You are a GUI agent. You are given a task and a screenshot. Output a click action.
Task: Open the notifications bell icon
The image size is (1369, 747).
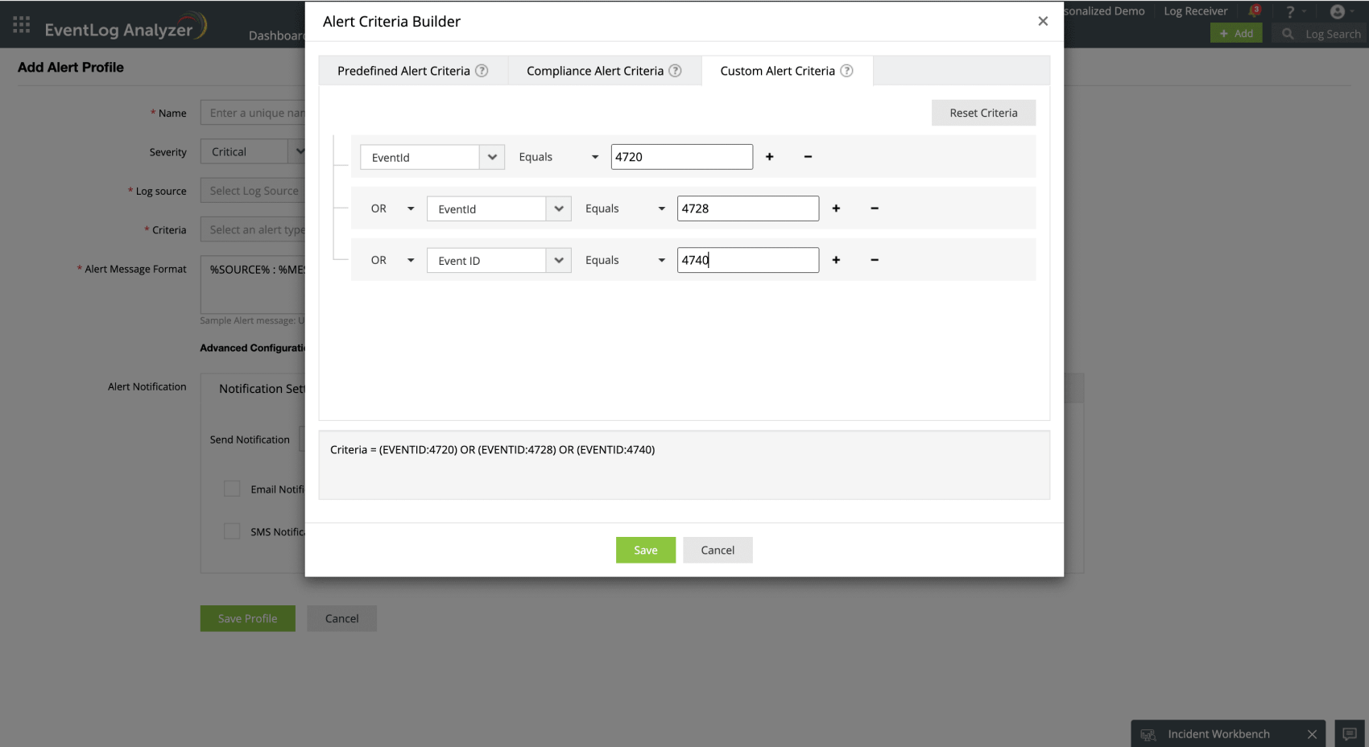click(1254, 11)
